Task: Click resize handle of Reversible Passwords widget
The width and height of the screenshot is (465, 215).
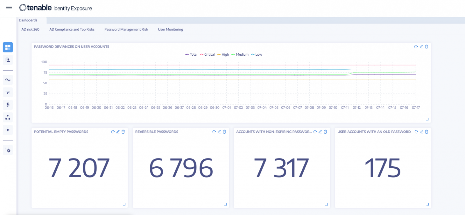Action: 225,204
